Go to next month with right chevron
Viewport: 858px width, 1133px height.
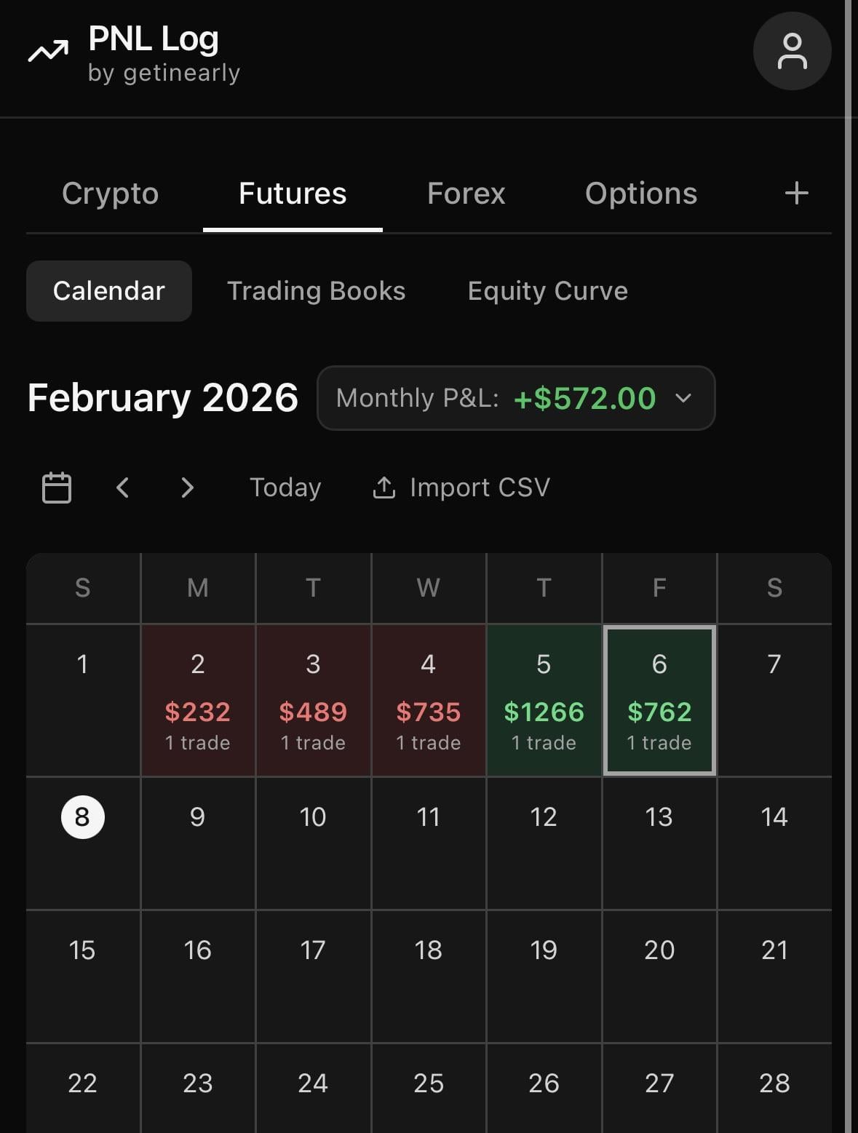(188, 488)
